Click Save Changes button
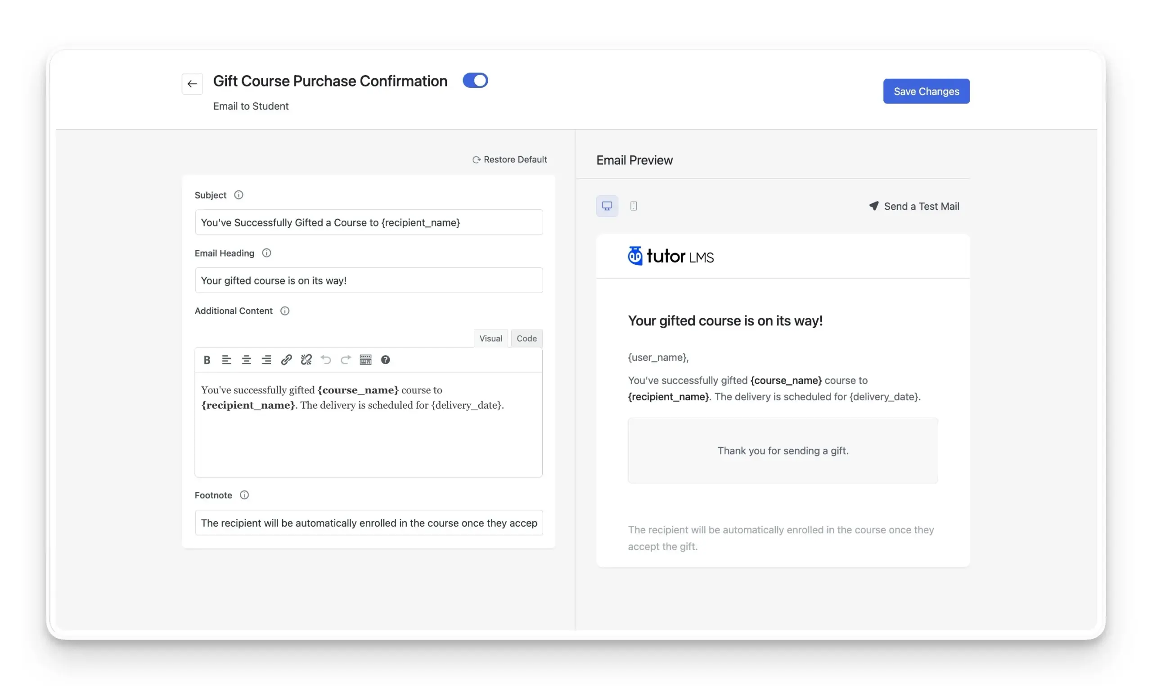Viewport: 1152px width, 686px height. point(926,91)
